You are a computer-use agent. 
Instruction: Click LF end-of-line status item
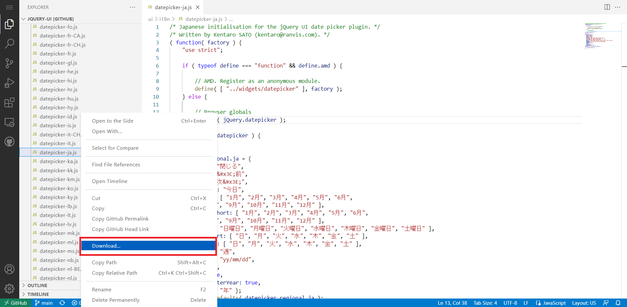coord(526,303)
